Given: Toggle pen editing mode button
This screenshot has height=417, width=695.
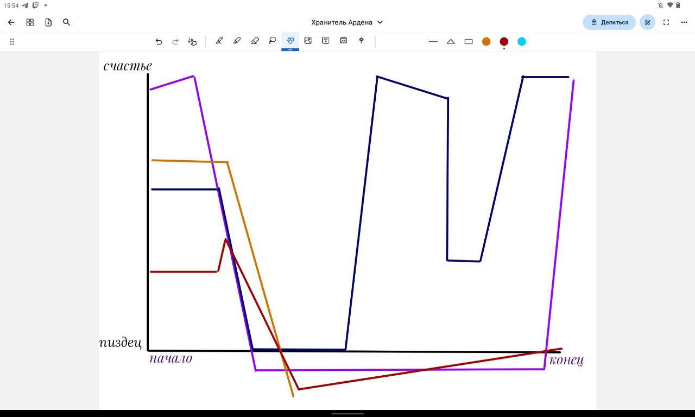Looking at the screenshot, I should pos(647,22).
